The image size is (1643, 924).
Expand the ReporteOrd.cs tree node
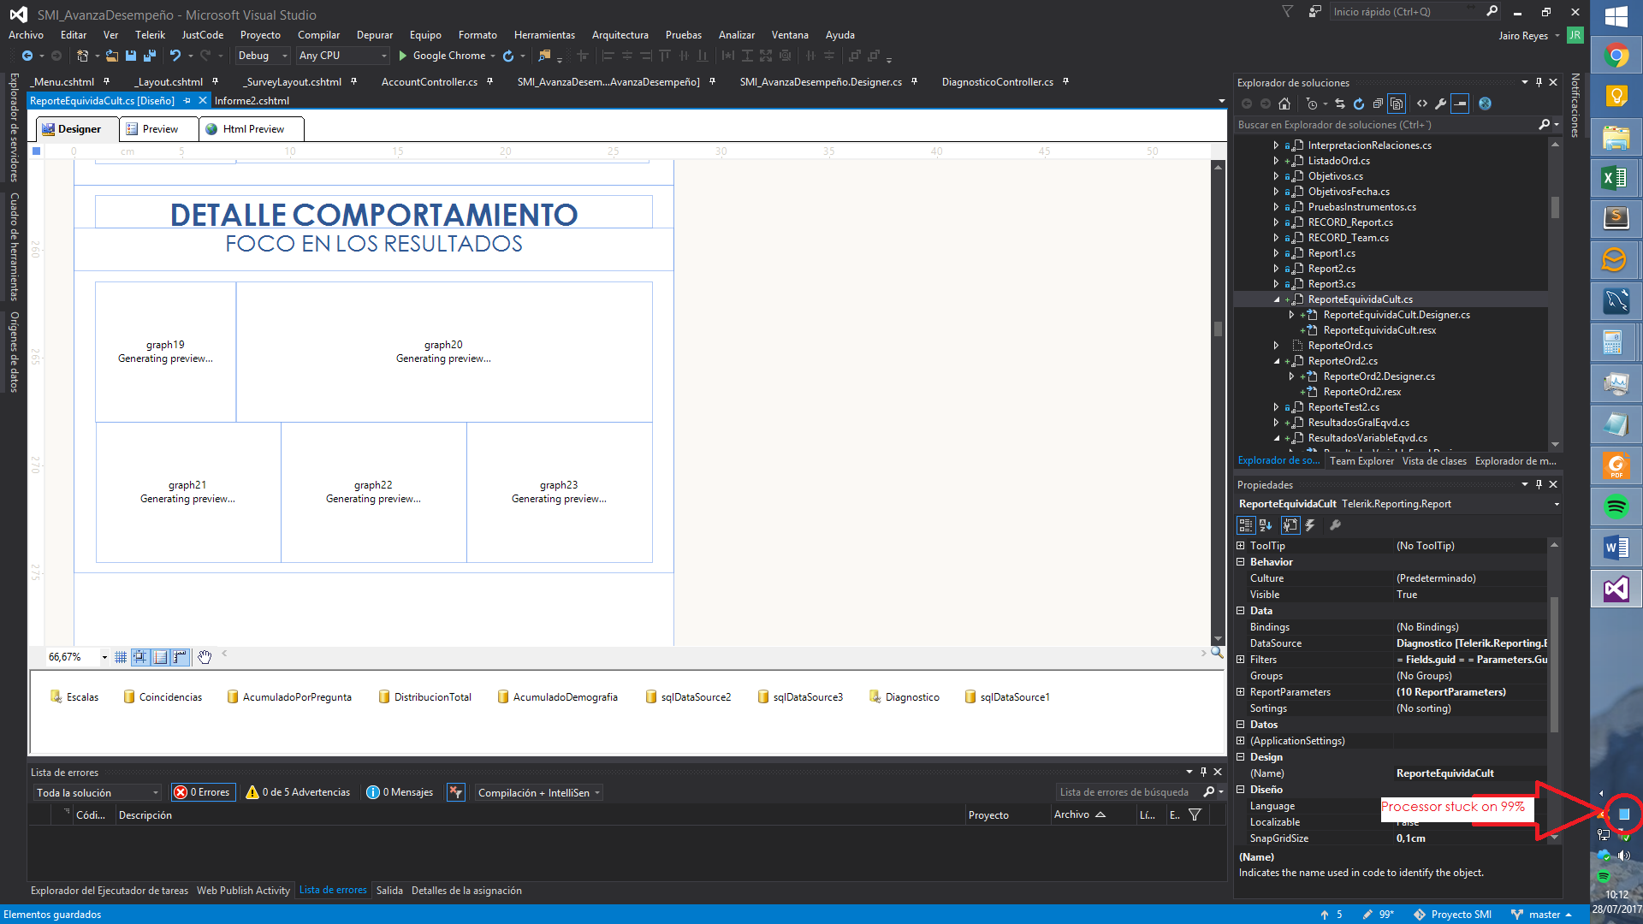[1276, 346]
